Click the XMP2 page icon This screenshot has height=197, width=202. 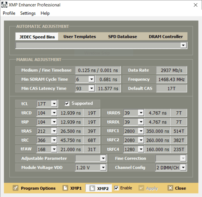(x=92, y=188)
